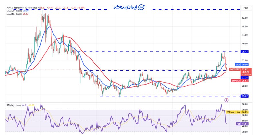Viewport: 258px width, 135px height.
Task: Click the EMA value 30.09 in legend
Action: tap(26, 11)
